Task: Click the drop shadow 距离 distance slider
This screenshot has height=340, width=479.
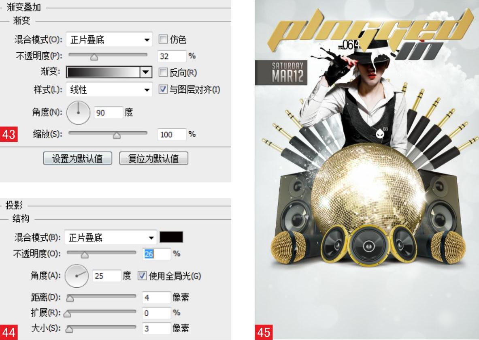Action: click(101, 297)
